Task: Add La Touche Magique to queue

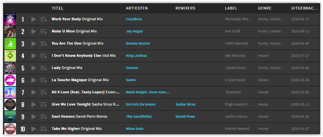Action: coord(43,80)
